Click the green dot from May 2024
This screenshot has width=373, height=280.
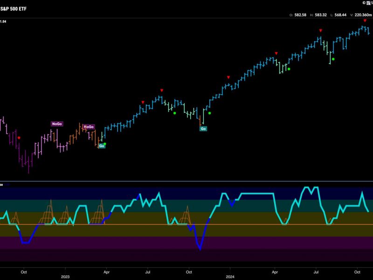tap(289, 69)
